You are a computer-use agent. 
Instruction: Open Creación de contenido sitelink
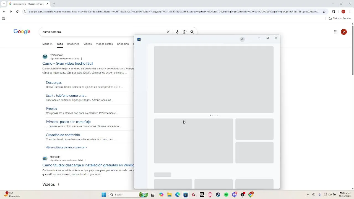click(63, 135)
